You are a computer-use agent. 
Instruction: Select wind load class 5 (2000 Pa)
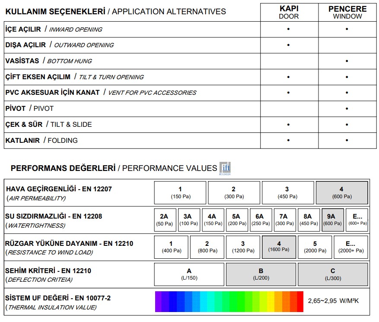tap(315, 247)
